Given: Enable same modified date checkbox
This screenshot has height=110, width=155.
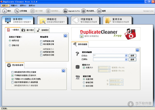Looking at the screenshot, I should 41,55.
